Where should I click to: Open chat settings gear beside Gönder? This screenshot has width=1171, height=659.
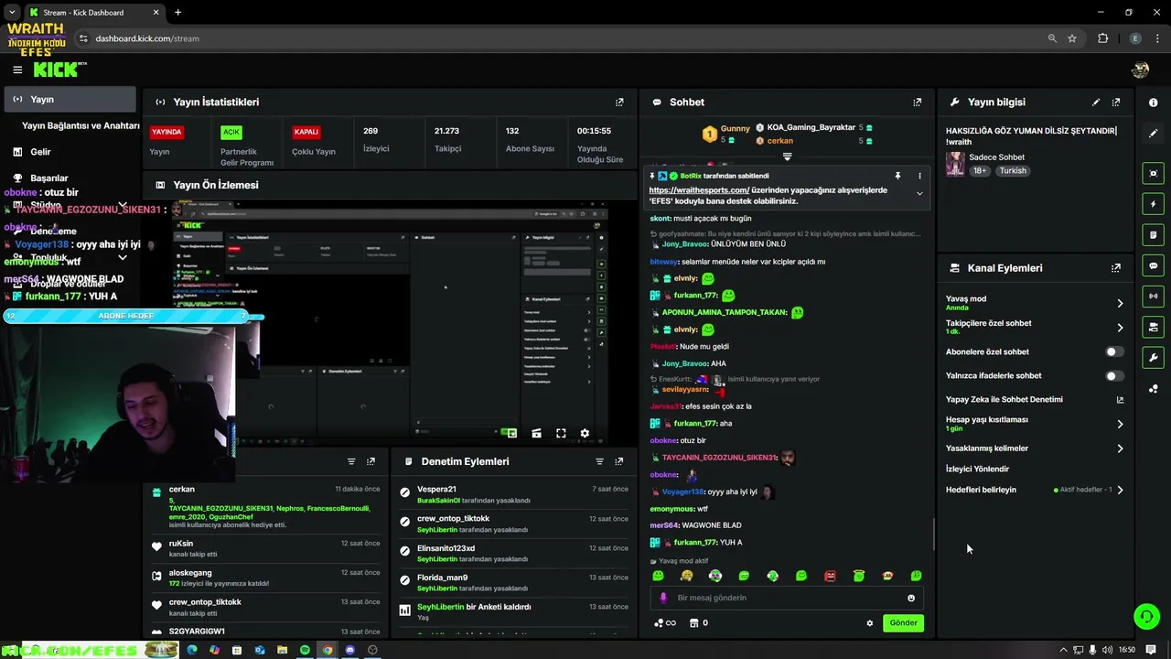pyautogui.click(x=870, y=623)
